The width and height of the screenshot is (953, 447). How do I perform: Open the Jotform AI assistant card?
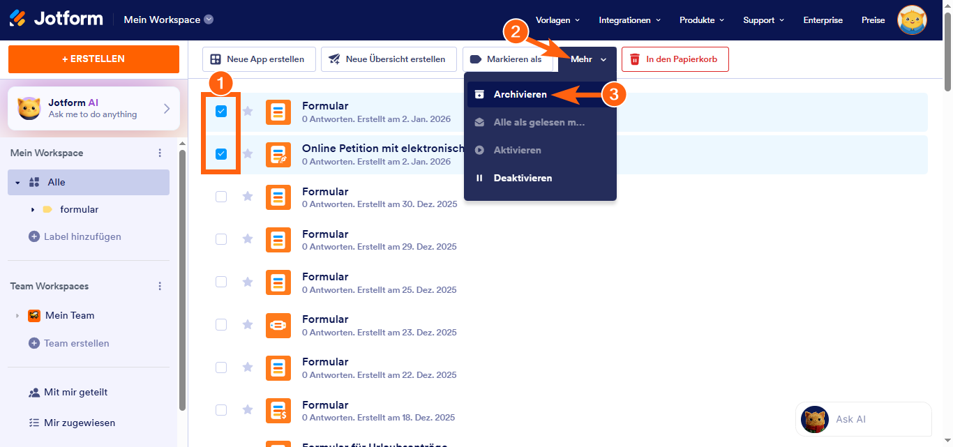(x=93, y=108)
